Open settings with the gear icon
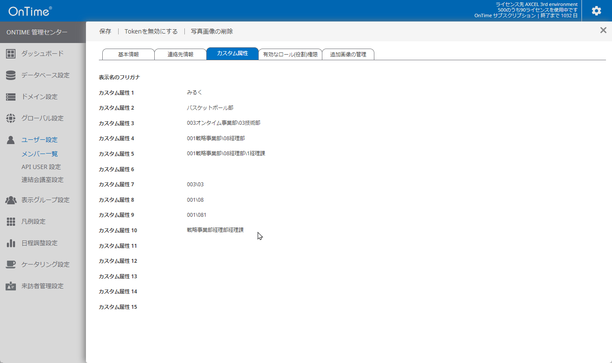The width and height of the screenshot is (612, 363). (x=597, y=11)
